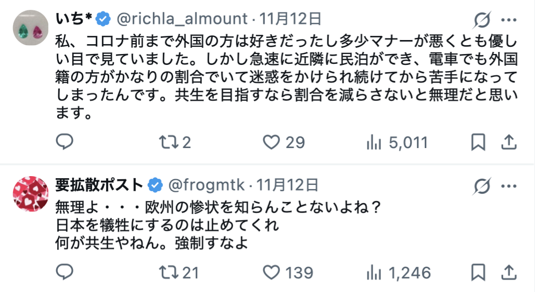
Task: Like the いち* post with 29 likes
Action: (271, 142)
